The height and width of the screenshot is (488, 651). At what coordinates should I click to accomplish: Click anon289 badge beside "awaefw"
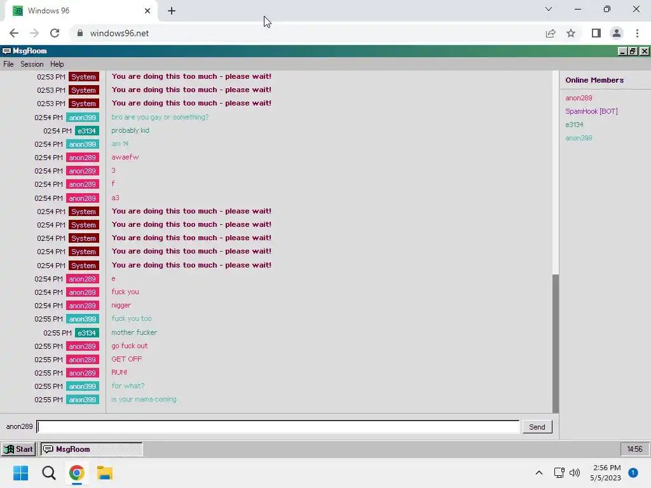(x=82, y=158)
